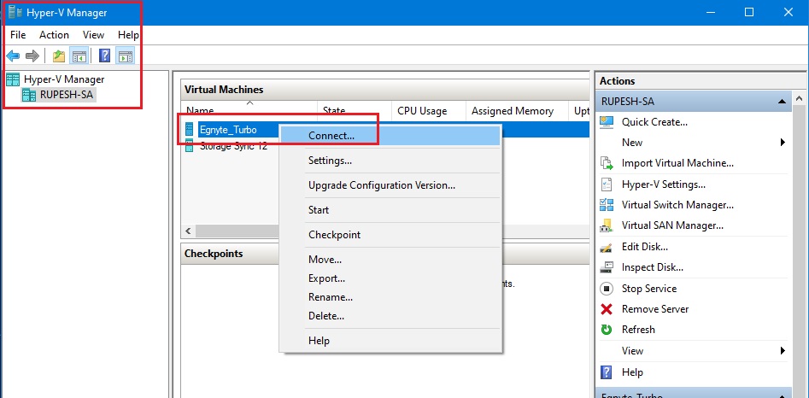Viewport: 809px width, 398px height.
Task: Click the Virtual SAN Manager icon
Action: tap(607, 225)
